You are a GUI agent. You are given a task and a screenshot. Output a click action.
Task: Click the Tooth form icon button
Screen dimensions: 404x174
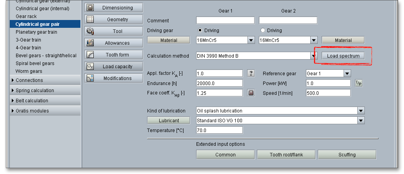click(x=90, y=54)
